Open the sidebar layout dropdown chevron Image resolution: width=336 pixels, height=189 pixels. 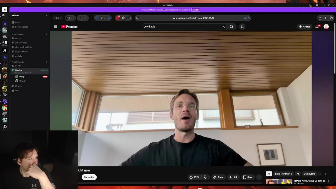tap(73, 18)
